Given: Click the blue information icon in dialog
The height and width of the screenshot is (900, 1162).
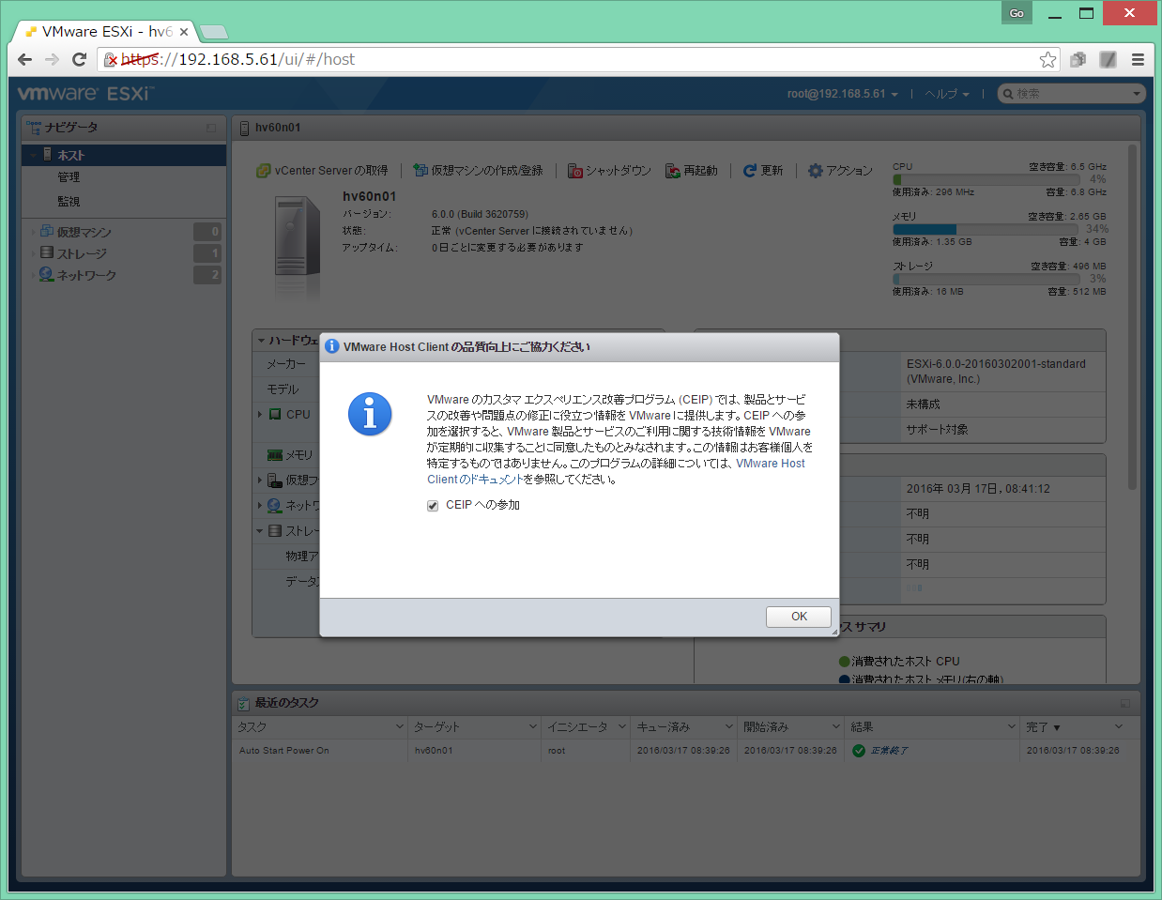Looking at the screenshot, I should pyautogui.click(x=370, y=414).
